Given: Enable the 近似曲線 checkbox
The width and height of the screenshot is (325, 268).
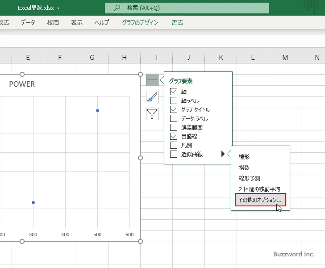Looking at the screenshot, I should pyautogui.click(x=174, y=154).
